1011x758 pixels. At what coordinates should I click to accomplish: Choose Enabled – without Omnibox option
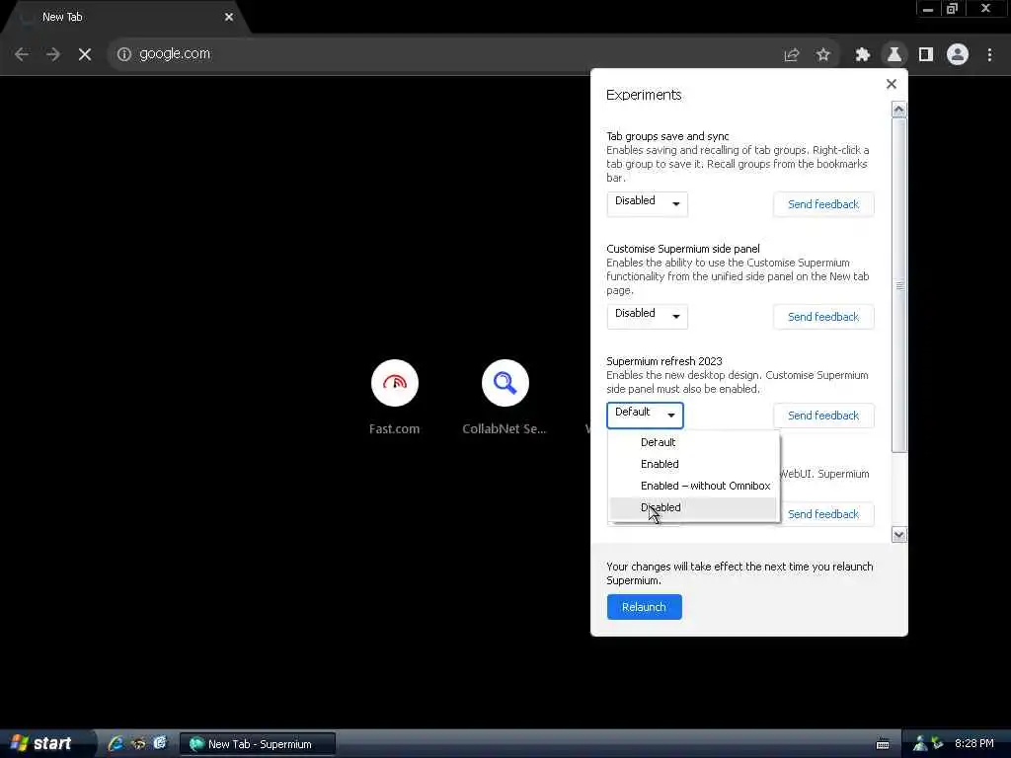tap(693, 486)
